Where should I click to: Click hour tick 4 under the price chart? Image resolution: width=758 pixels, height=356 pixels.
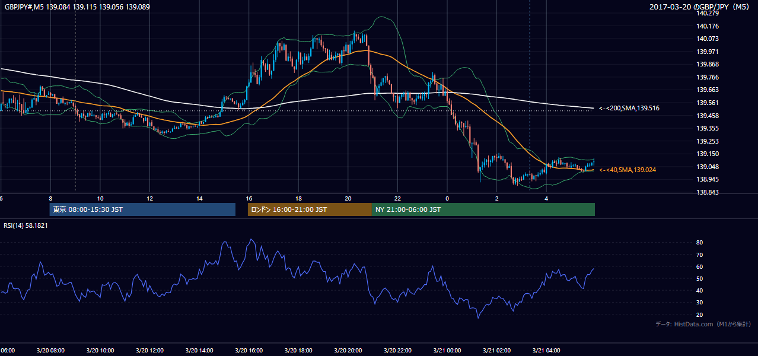click(546, 198)
